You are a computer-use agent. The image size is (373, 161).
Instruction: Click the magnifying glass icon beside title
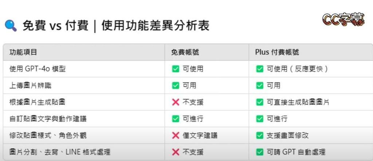[11, 26]
